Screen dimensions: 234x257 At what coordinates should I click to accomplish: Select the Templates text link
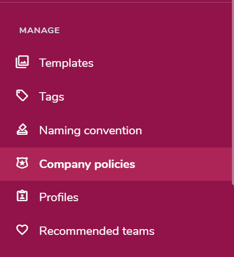(x=66, y=63)
